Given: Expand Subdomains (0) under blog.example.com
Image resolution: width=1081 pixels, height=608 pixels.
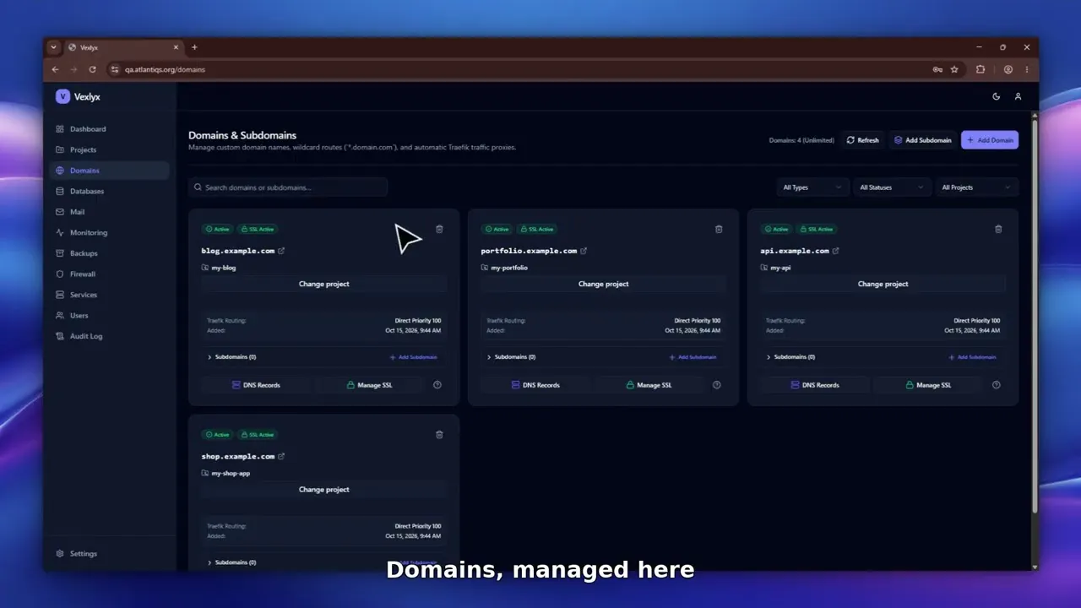Looking at the screenshot, I should (231, 357).
